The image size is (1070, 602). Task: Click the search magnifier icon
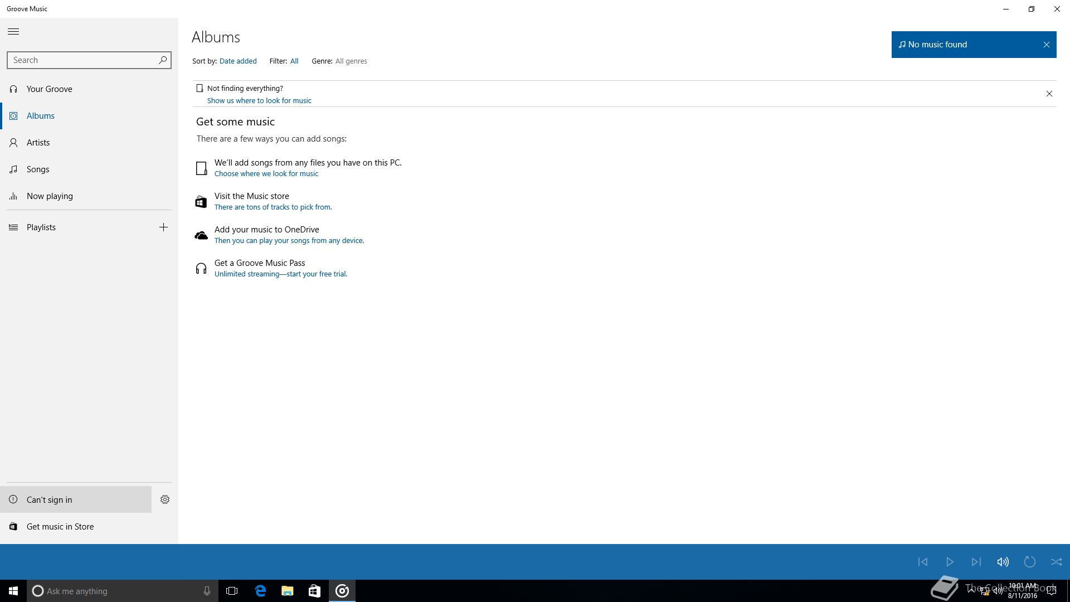(x=163, y=60)
